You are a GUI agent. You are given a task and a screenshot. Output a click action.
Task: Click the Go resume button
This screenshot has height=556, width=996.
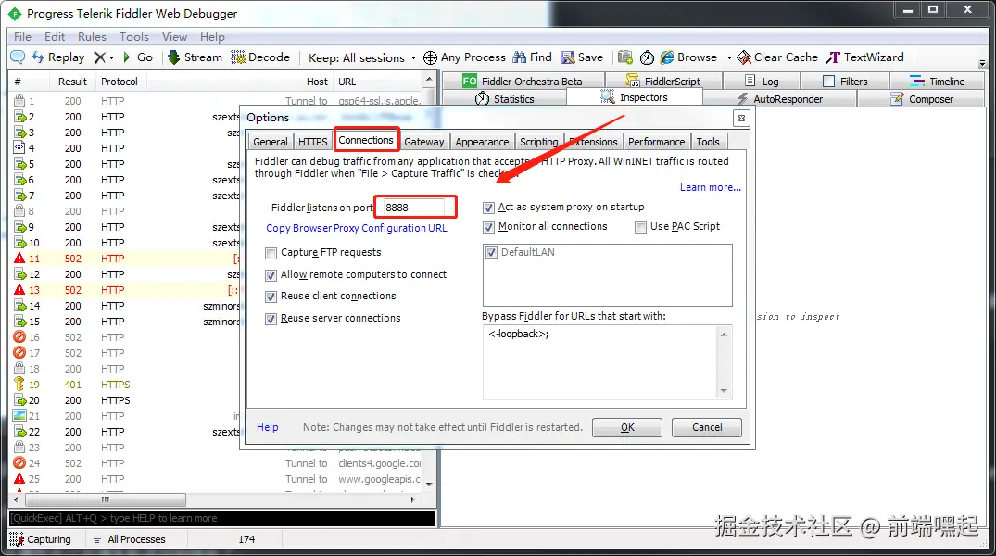click(138, 57)
